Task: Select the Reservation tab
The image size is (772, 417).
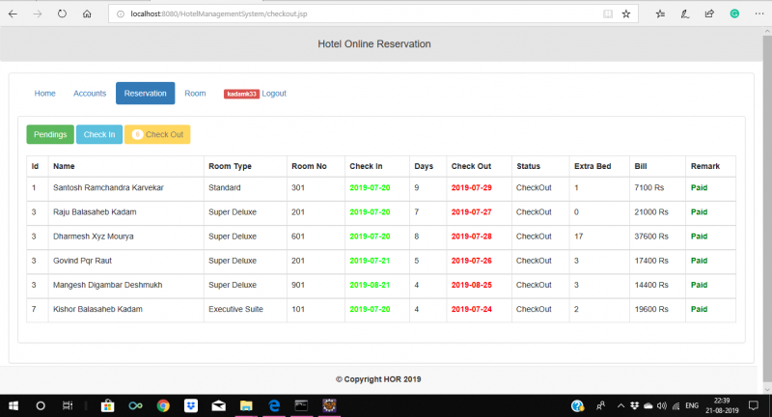Action: 145,94
